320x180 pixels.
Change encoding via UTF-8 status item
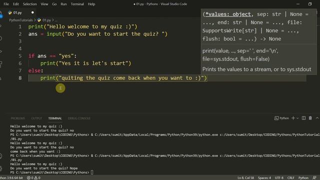click(x=279, y=178)
